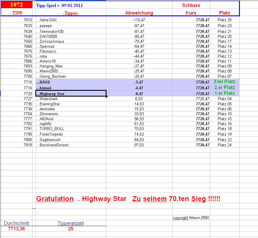Screen dimensions: 258x238
Task: Select the average value 7713,36
Action: tap(16, 229)
